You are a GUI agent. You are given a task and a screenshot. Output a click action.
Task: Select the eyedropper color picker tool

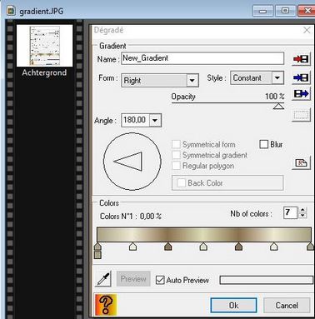(103, 279)
